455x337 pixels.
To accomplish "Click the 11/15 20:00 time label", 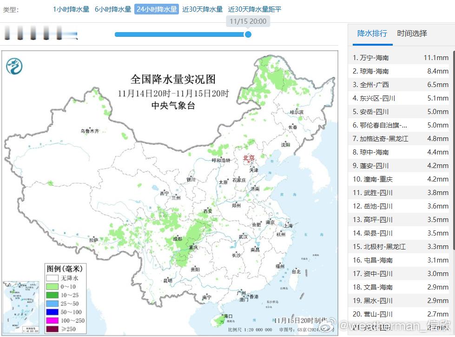I will [x=247, y=21].
